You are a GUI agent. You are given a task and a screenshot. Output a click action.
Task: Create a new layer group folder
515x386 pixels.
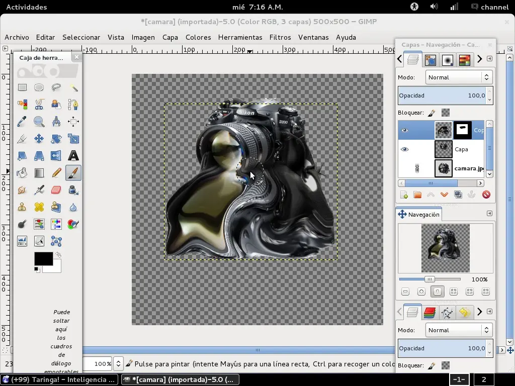417,195
